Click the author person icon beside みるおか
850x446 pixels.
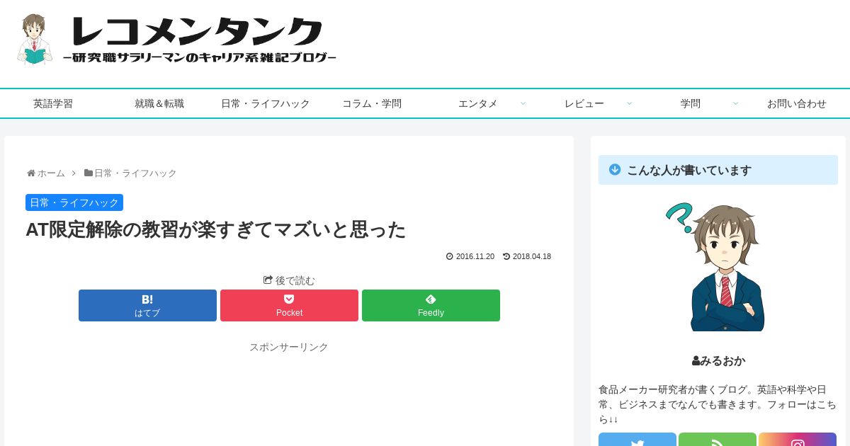click(x=696, y=361)
